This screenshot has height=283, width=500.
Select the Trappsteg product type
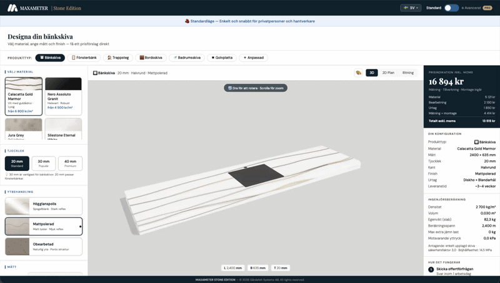click(x=118, y=58)
